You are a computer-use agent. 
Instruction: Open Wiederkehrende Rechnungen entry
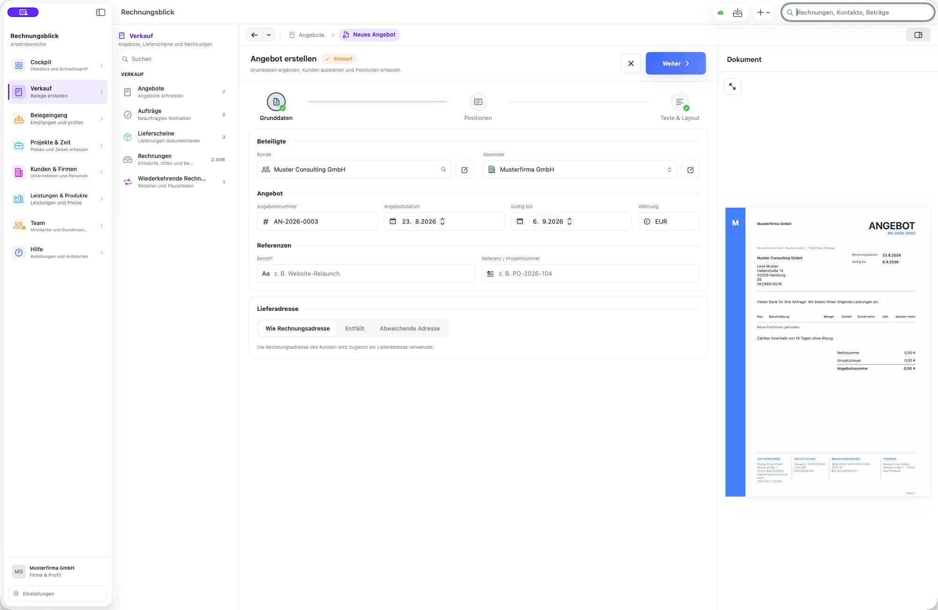point(174,182)
